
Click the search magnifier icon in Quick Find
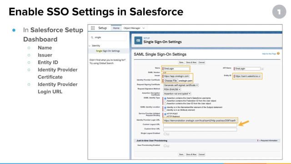pyautogui.click(x=92, y=37)
